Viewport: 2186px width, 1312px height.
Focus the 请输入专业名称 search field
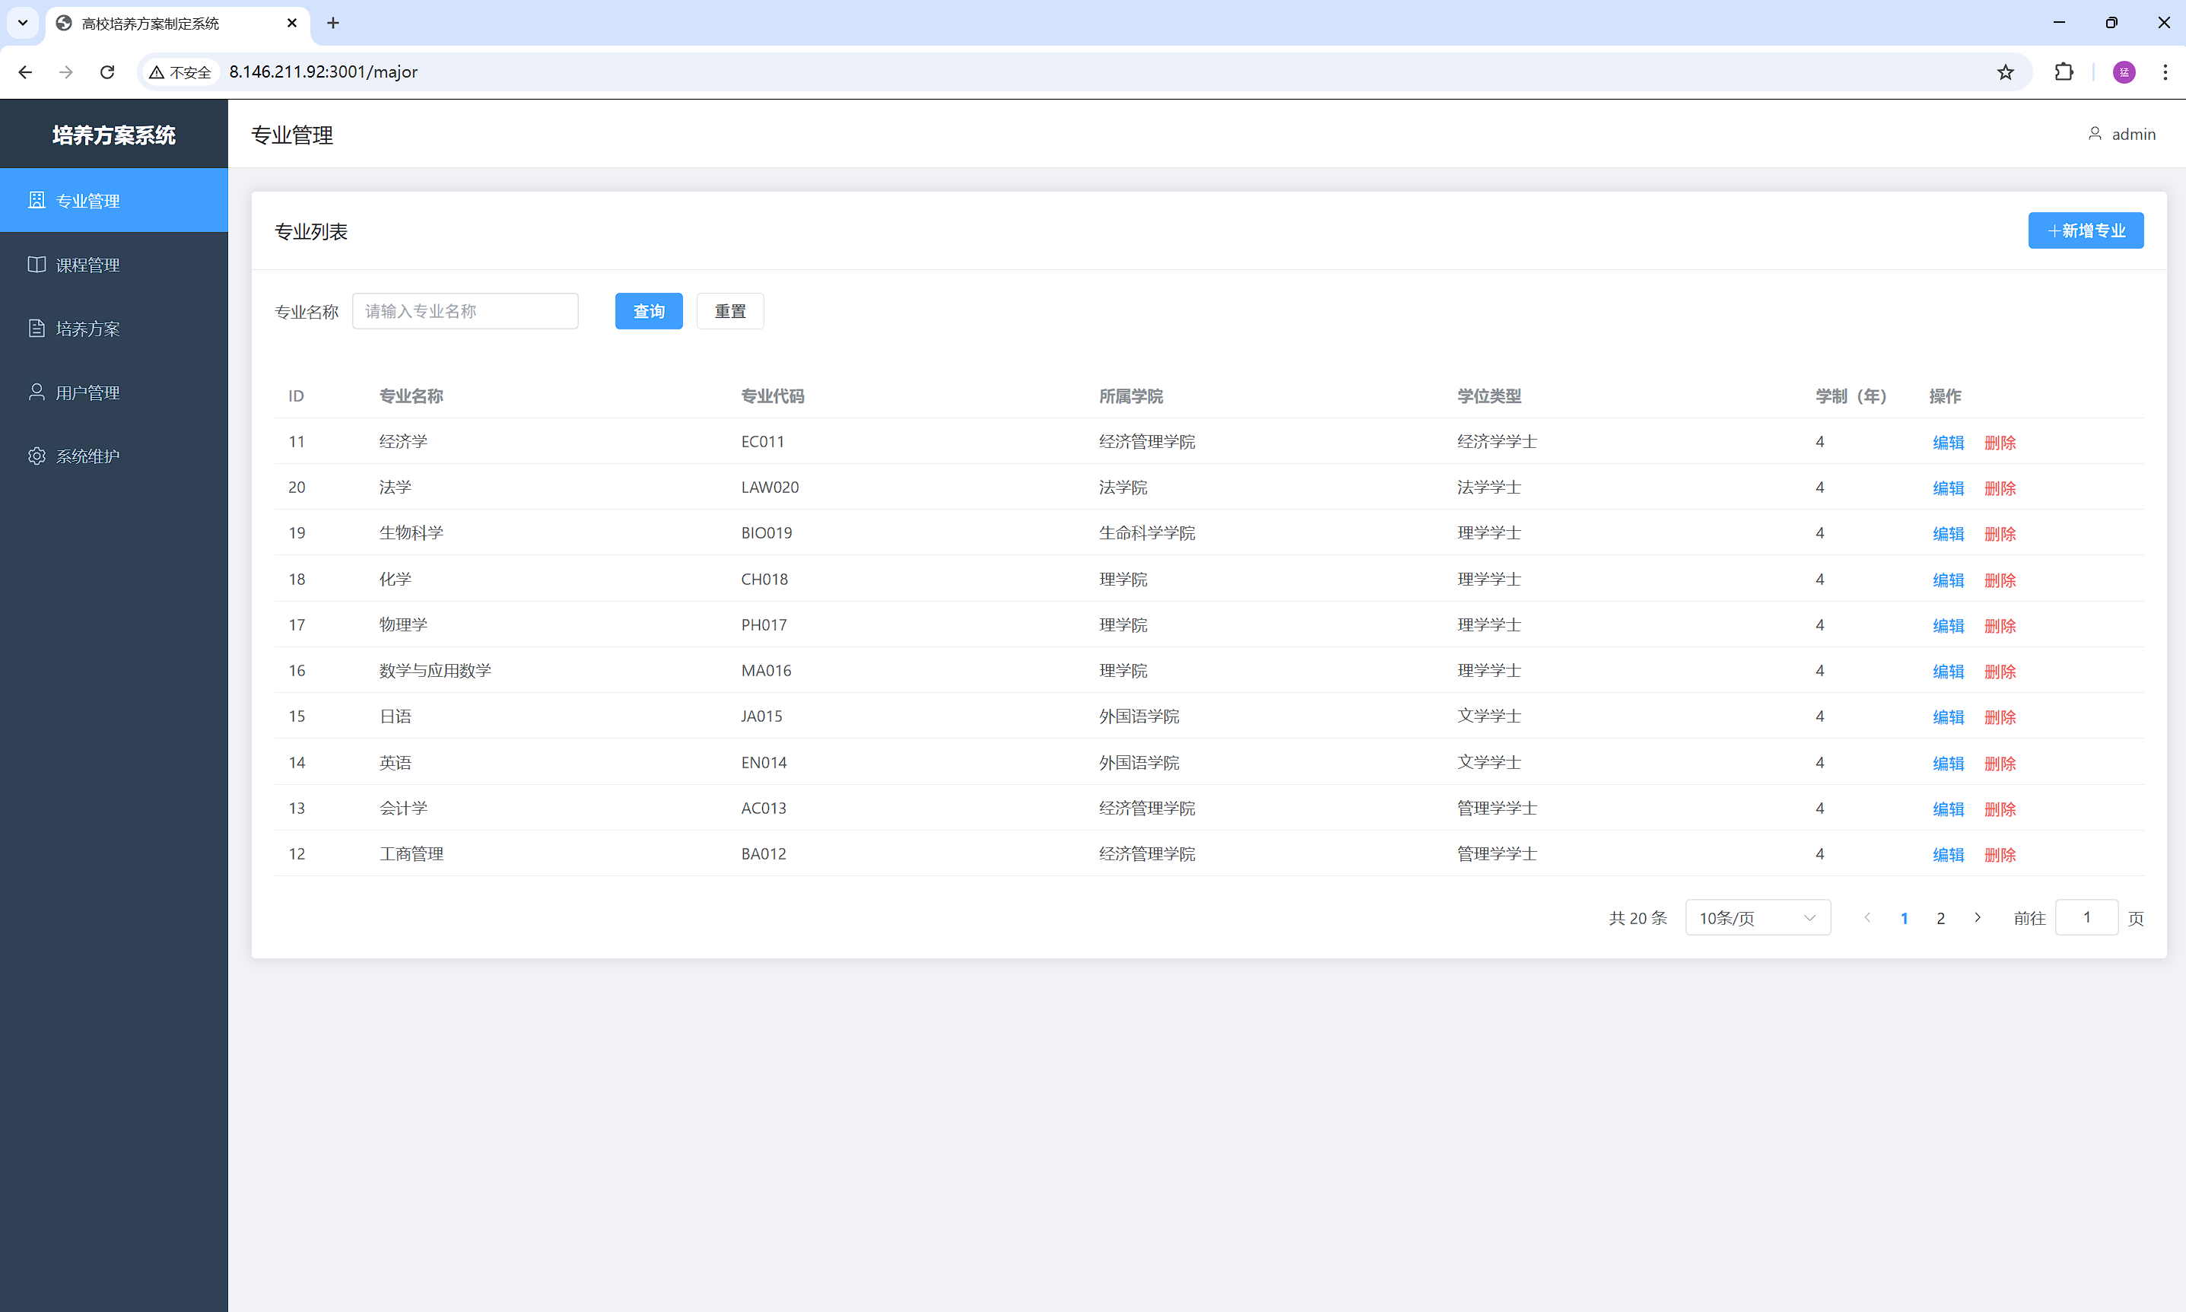(x=465, y=311)
